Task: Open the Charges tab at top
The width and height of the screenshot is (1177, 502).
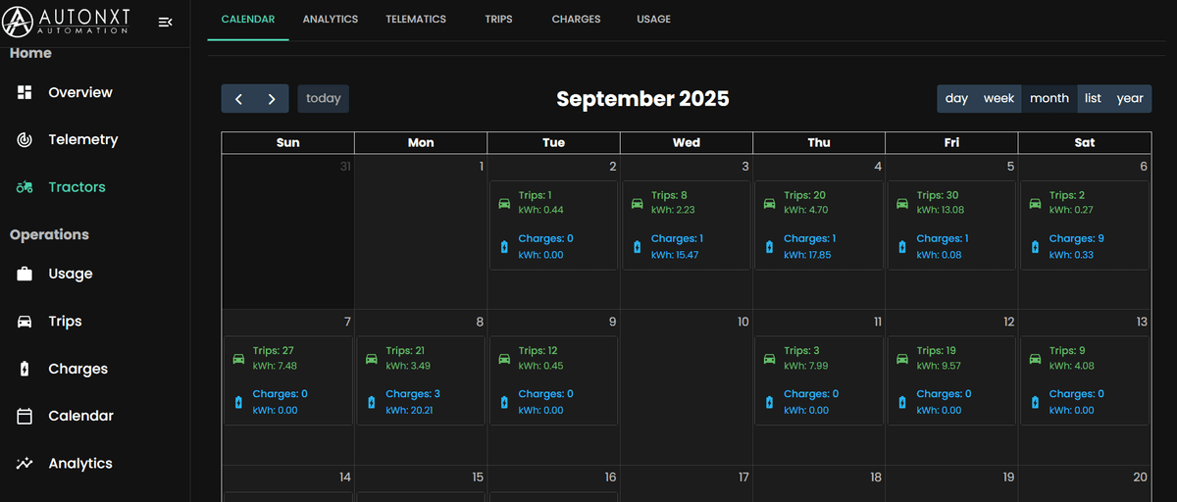Action: [x=576, y=20]
